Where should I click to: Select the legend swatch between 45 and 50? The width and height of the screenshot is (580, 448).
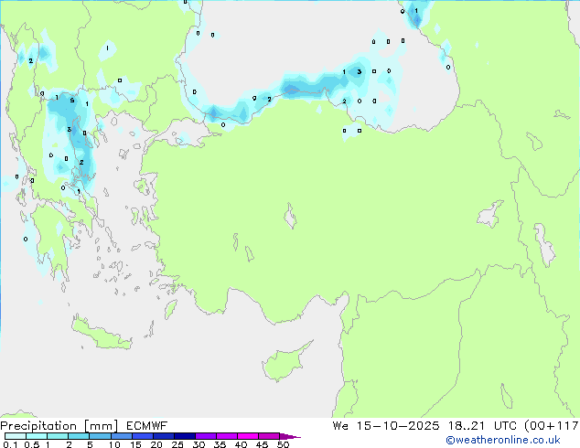click(269, 436)
